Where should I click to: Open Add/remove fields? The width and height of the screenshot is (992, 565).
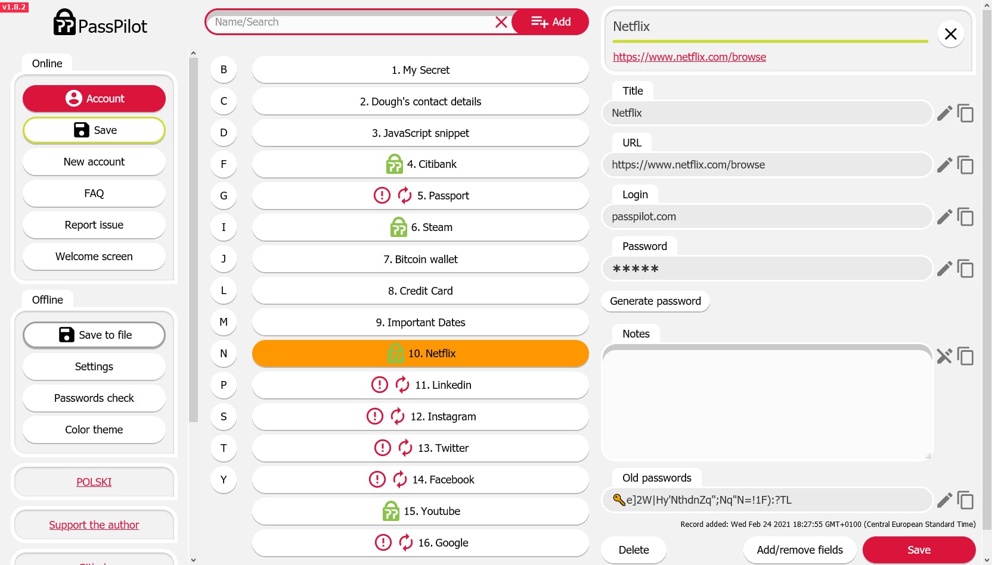point(800,550)
